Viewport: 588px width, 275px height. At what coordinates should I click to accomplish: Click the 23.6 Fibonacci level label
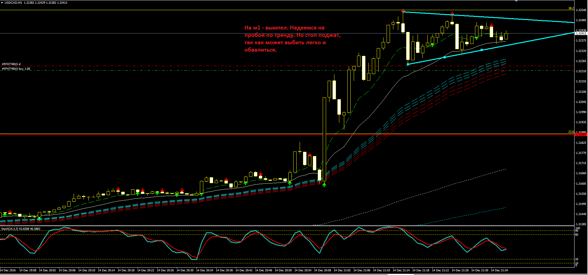click(571, 132)
